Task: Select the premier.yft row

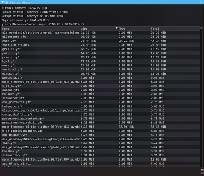Action: pyautogui.click(x=101, y=57)
